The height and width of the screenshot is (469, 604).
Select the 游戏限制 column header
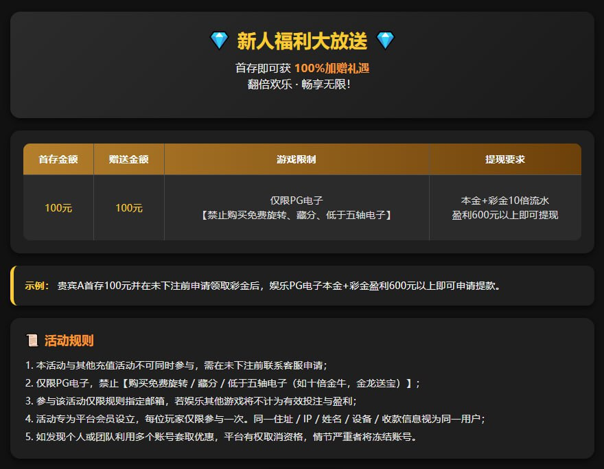[x=297, y=159]
